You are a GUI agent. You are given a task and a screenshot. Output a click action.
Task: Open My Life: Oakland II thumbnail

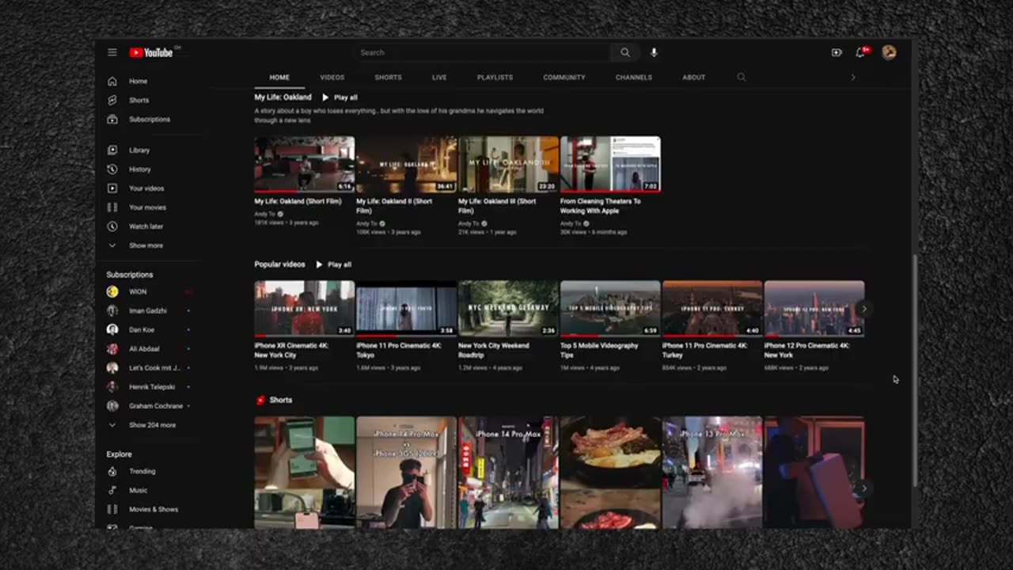coord(406,164)
